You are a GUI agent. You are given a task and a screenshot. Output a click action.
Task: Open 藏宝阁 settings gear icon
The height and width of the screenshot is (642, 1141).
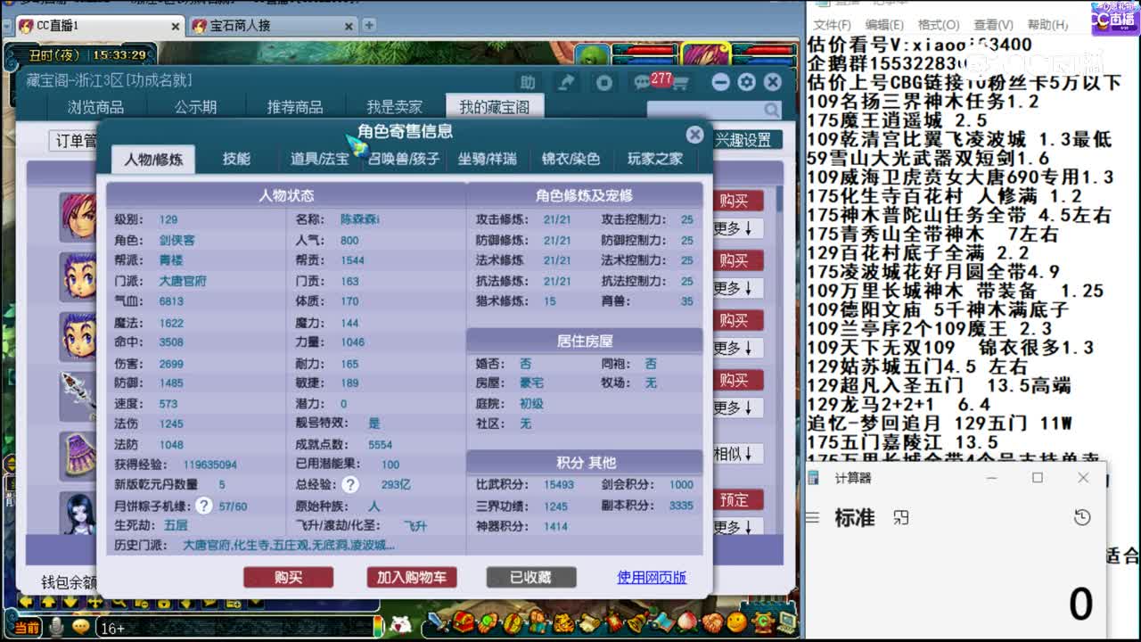[746, 82]
